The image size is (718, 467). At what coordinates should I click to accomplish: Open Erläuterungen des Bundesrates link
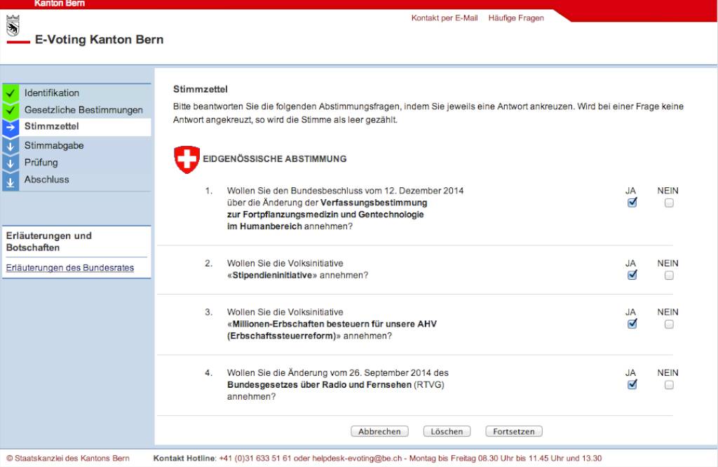69,268
